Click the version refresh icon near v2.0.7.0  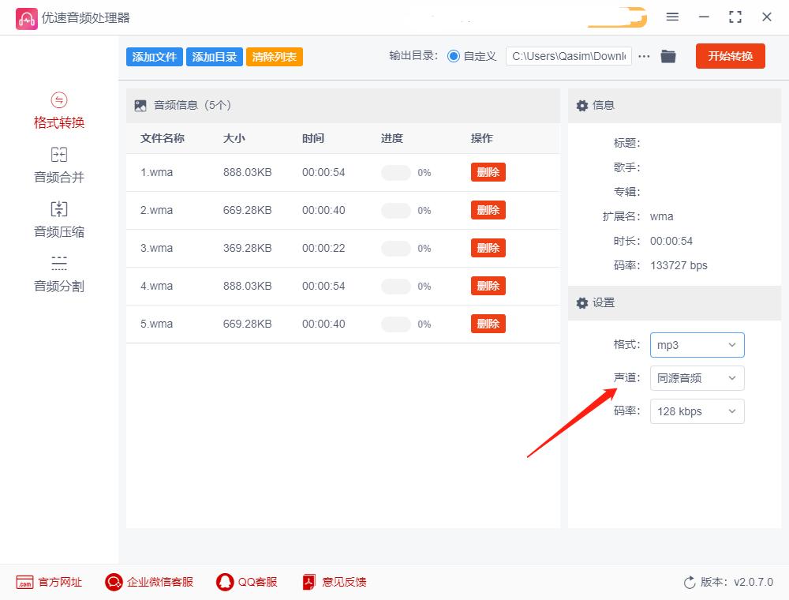(687, 582)
